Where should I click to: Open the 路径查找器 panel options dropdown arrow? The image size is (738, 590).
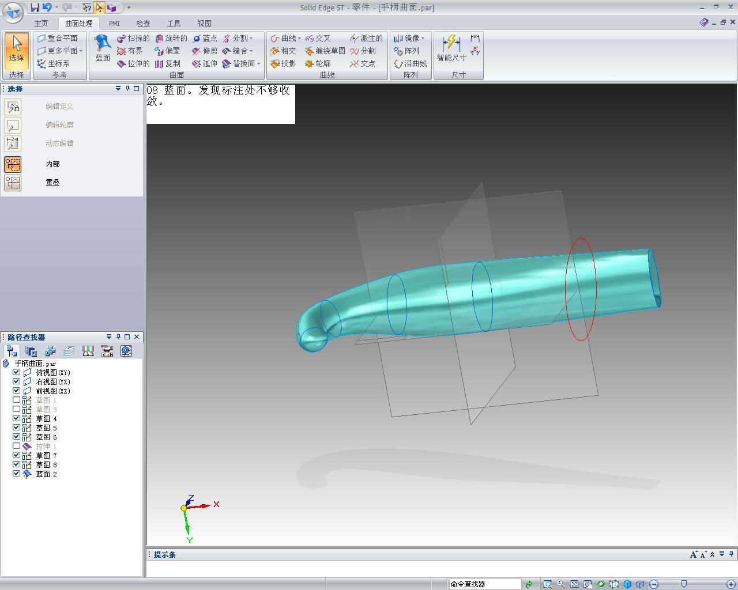coord(109,336)
